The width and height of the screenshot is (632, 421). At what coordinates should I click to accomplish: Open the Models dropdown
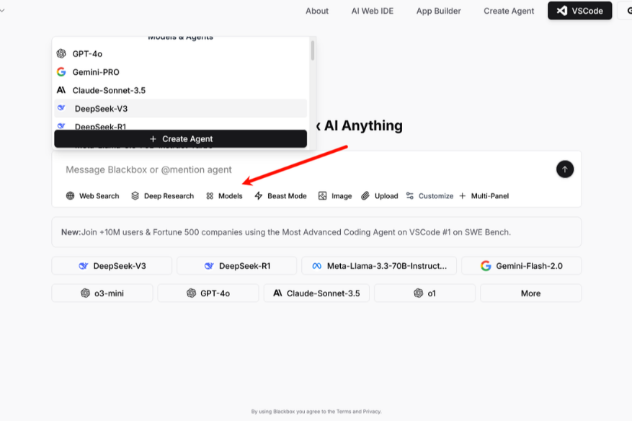pos(224,196)
